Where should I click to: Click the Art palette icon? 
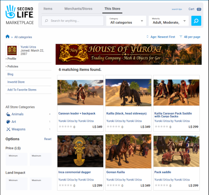tap(8, 122)
